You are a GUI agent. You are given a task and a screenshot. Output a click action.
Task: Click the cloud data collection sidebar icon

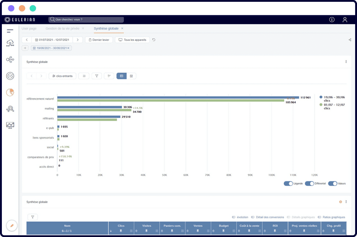click(x=10, y=43)
